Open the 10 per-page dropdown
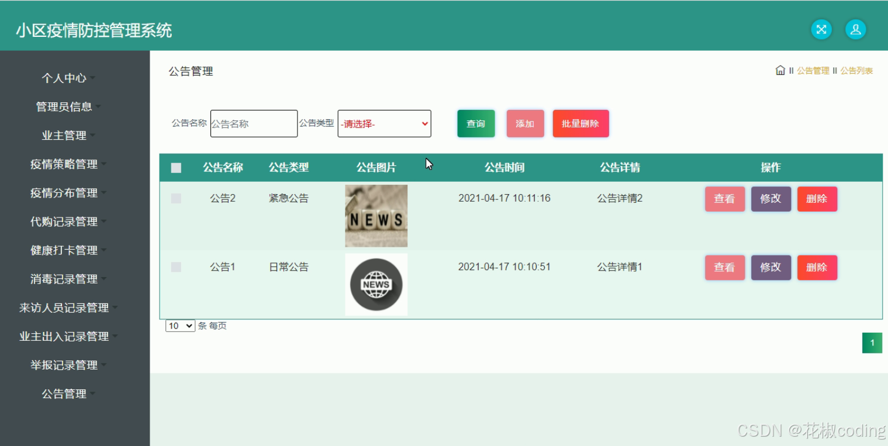 pyautogui.click(x=180, y=326)
